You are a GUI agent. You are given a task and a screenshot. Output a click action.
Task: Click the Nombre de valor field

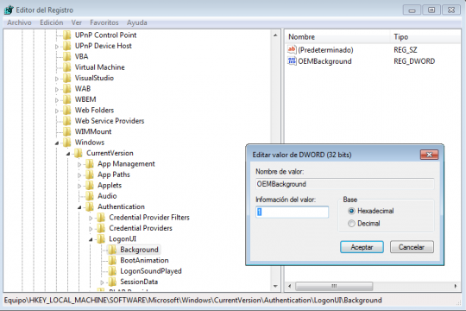pos(344,184)
